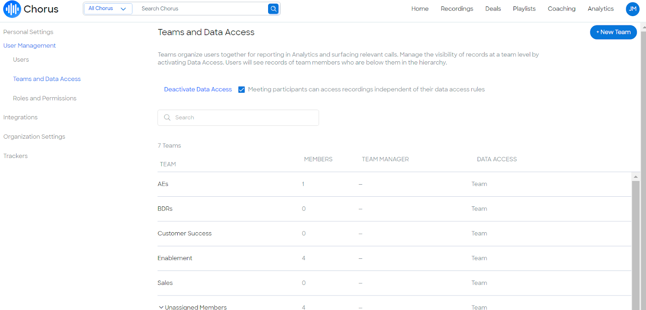Click the New Team button

tap(613, 32)
